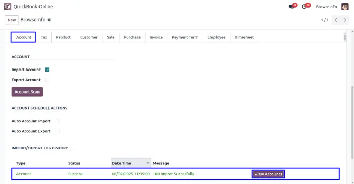Switch to the Payment Term tab
This screenshot has width=354, height=184.
pyautogui.click(x=185, y=37)
